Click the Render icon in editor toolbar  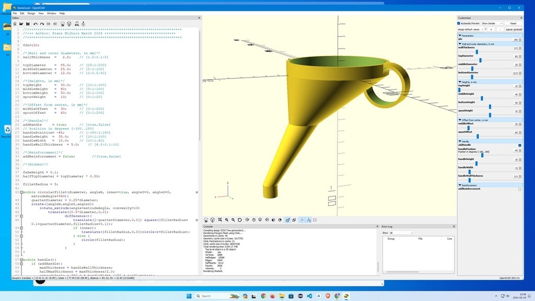point(69,24)
